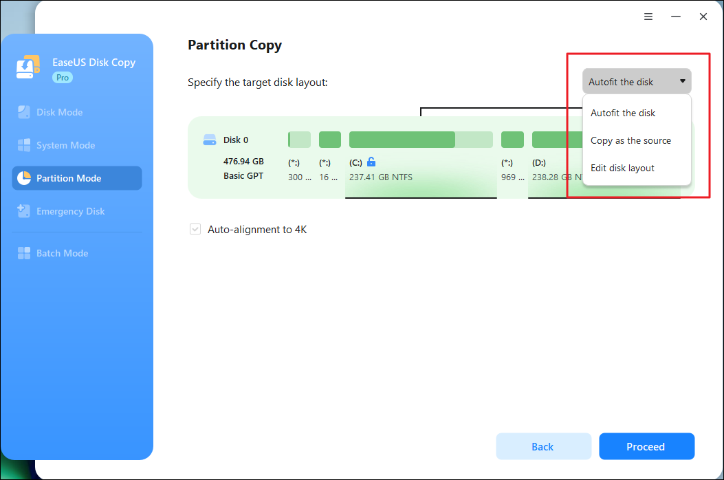Enable Auto-alignment to 4K
This screenshot has height=480, width=724.
(195, 230)
